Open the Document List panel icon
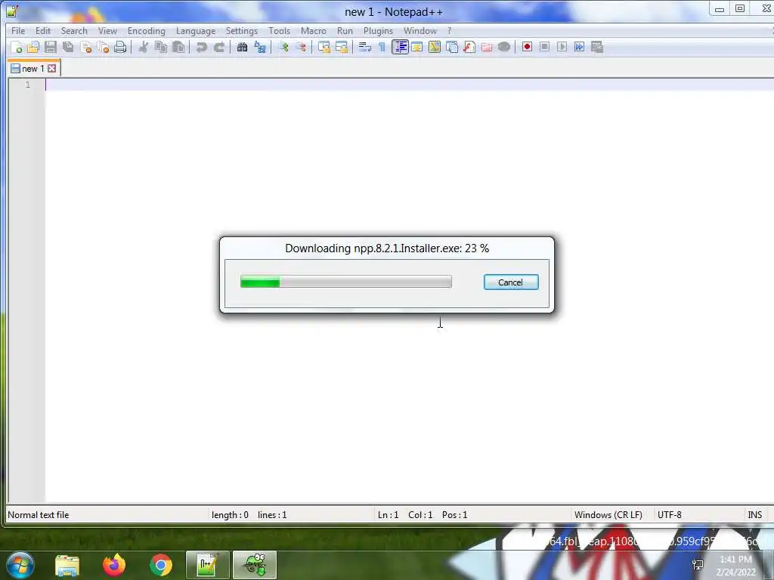Viewport: 774px width, 580px height. click(x=452, y=48)
